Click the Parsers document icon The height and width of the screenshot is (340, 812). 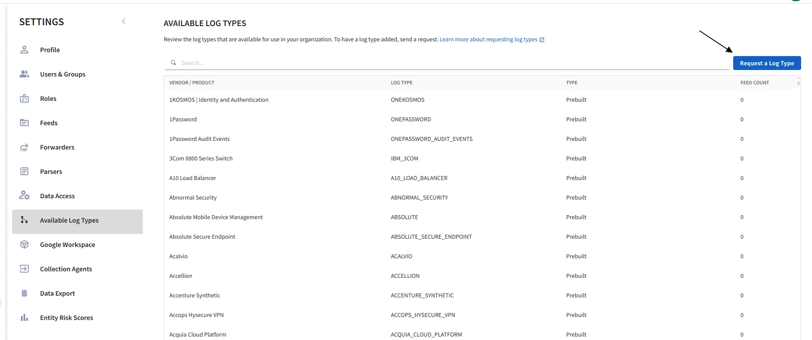[24, 171]
